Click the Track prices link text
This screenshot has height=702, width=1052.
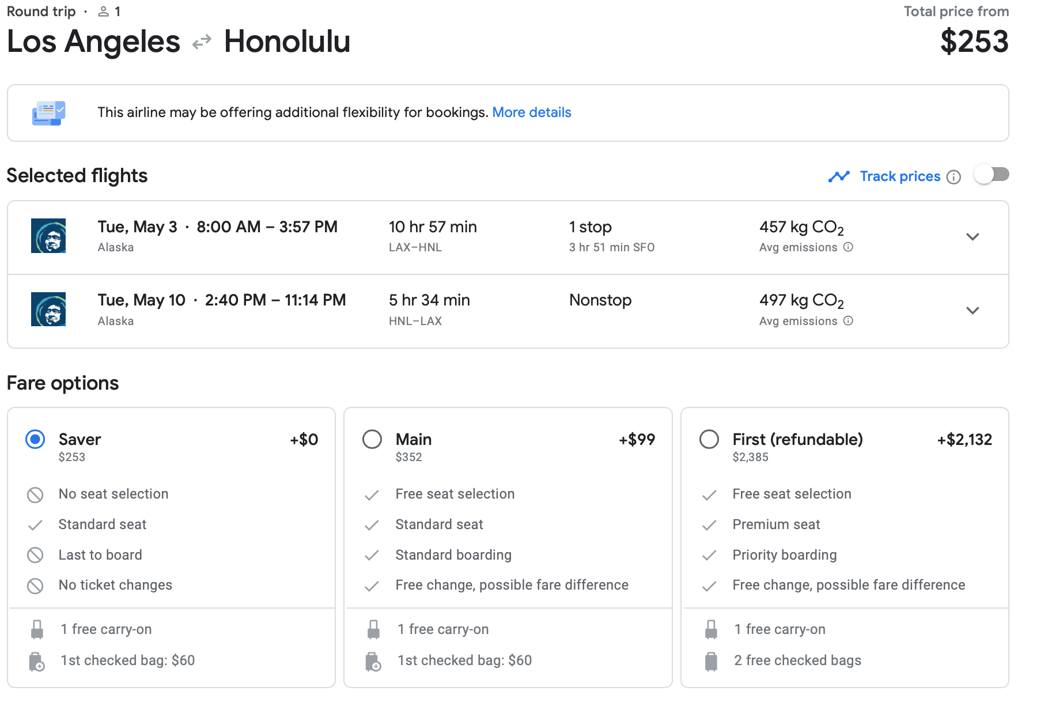pyautogui.click(x=900, y=176)
